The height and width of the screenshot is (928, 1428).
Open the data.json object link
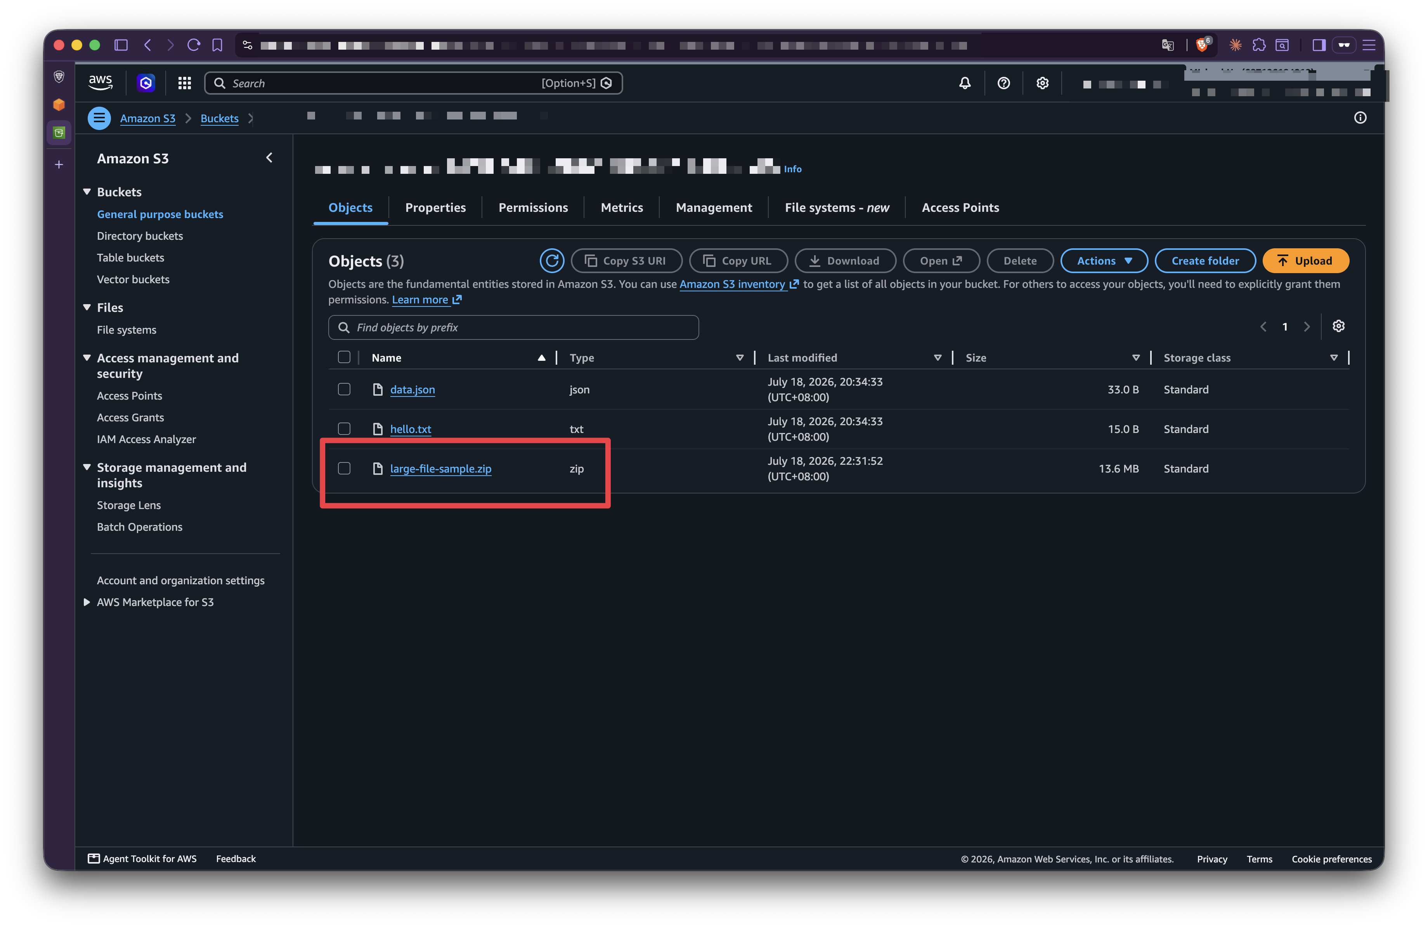pos(412,389)
